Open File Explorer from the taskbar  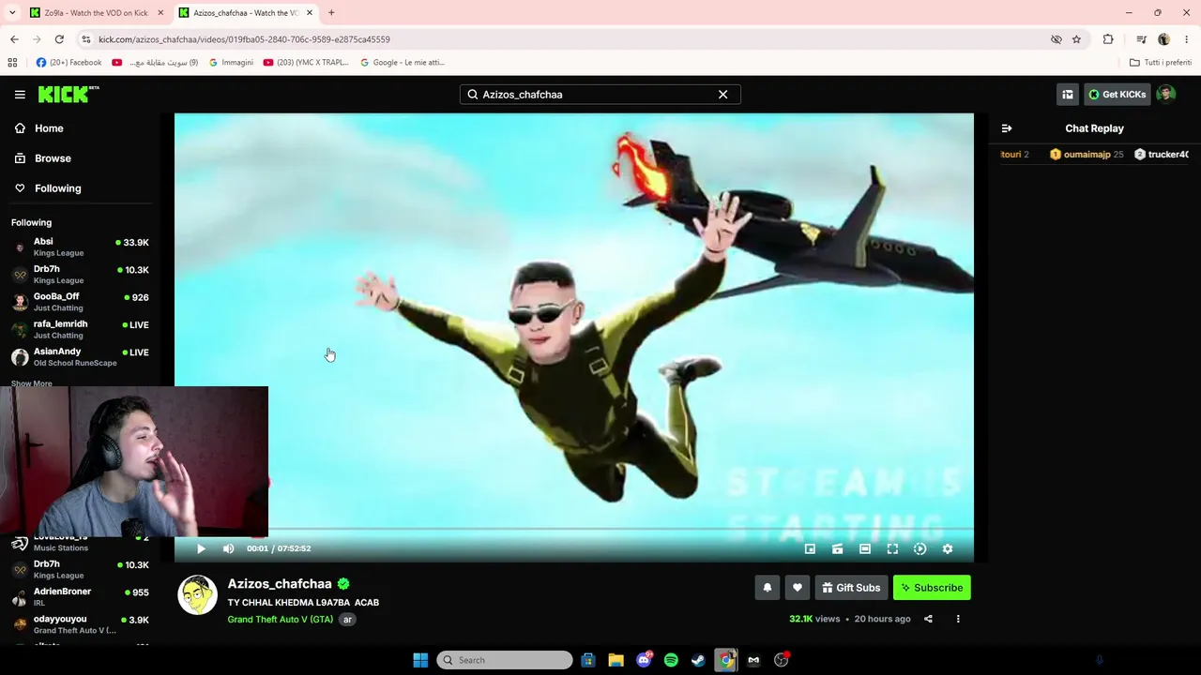[616, 660]
